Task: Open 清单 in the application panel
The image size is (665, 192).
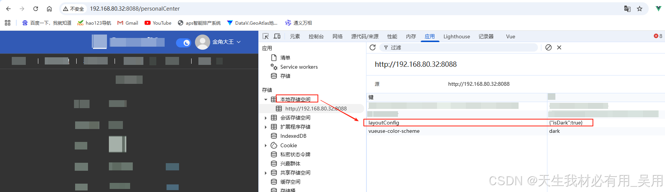Action: 285,58
